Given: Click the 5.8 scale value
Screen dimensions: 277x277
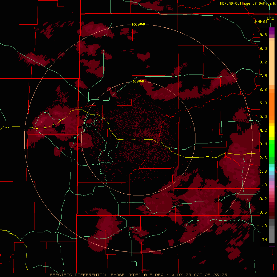Looking at the screenshot, I should (x=263, y=103).
